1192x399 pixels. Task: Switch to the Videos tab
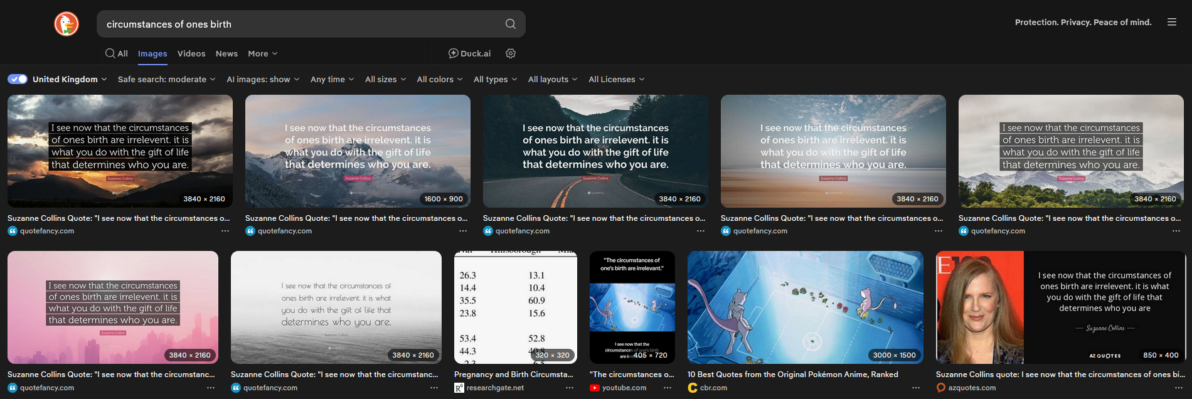click(191, 53)
